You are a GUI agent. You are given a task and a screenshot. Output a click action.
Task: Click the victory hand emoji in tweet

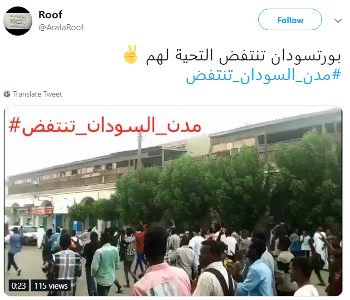(x=131, y=54)
